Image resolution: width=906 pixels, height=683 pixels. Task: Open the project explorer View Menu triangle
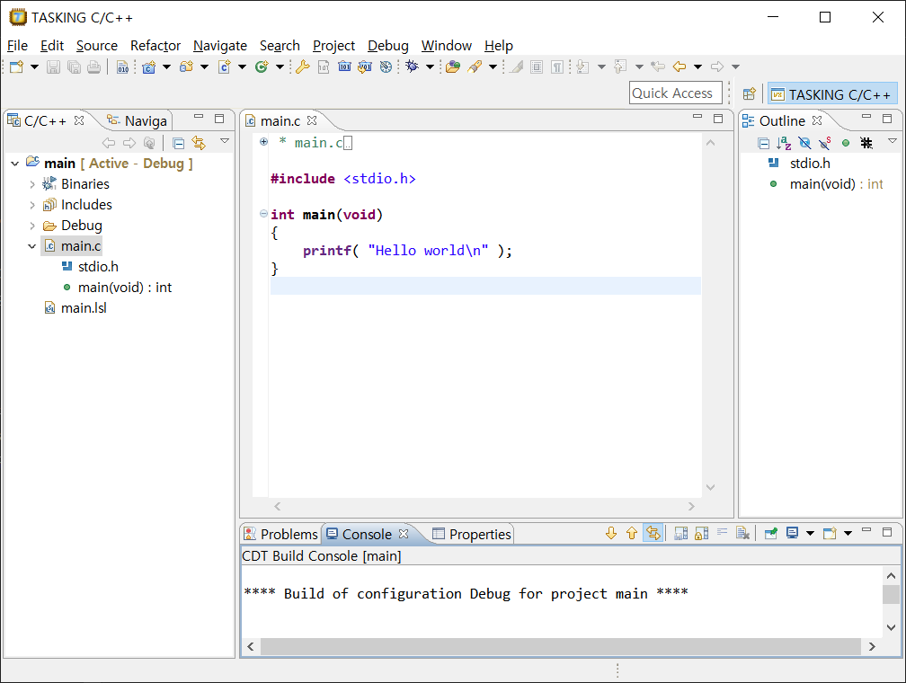[x=225, y=141]
